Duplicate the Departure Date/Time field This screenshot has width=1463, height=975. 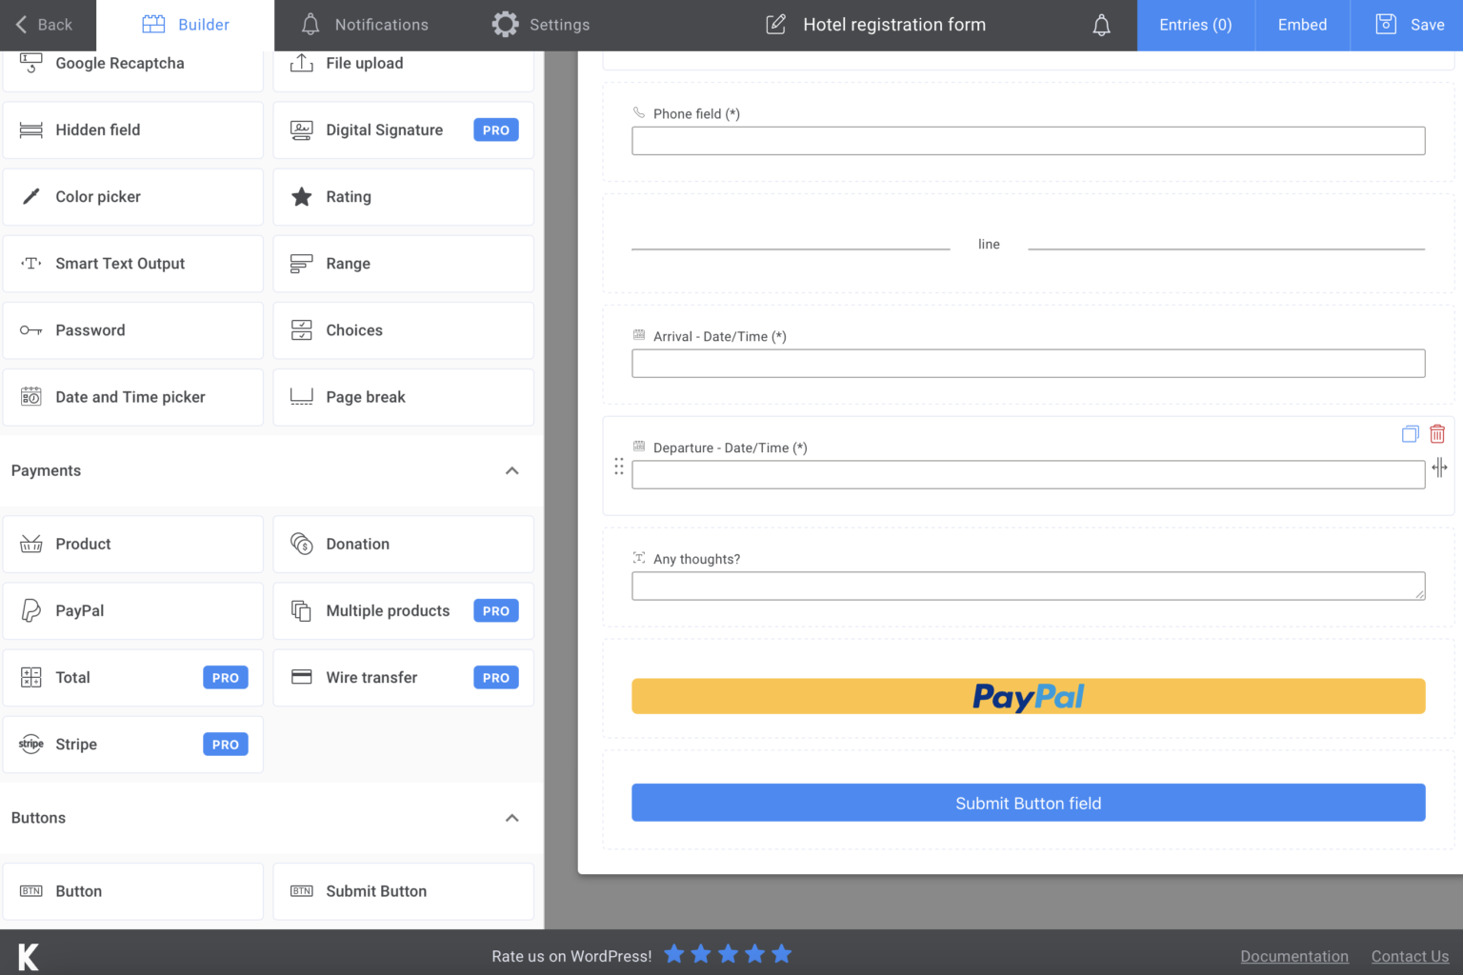tap(1410, 433)
